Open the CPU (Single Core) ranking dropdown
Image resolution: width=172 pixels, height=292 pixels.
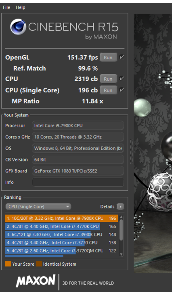click(x=38, y=206)
